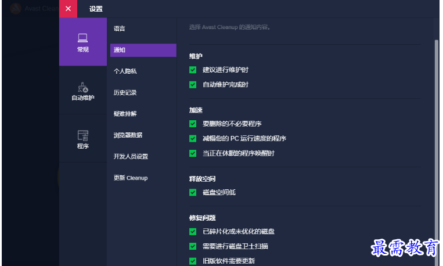Open the 疑难排解 troubleshooting settings
This screenshot has height=266, width=443.
pos(125,114)
